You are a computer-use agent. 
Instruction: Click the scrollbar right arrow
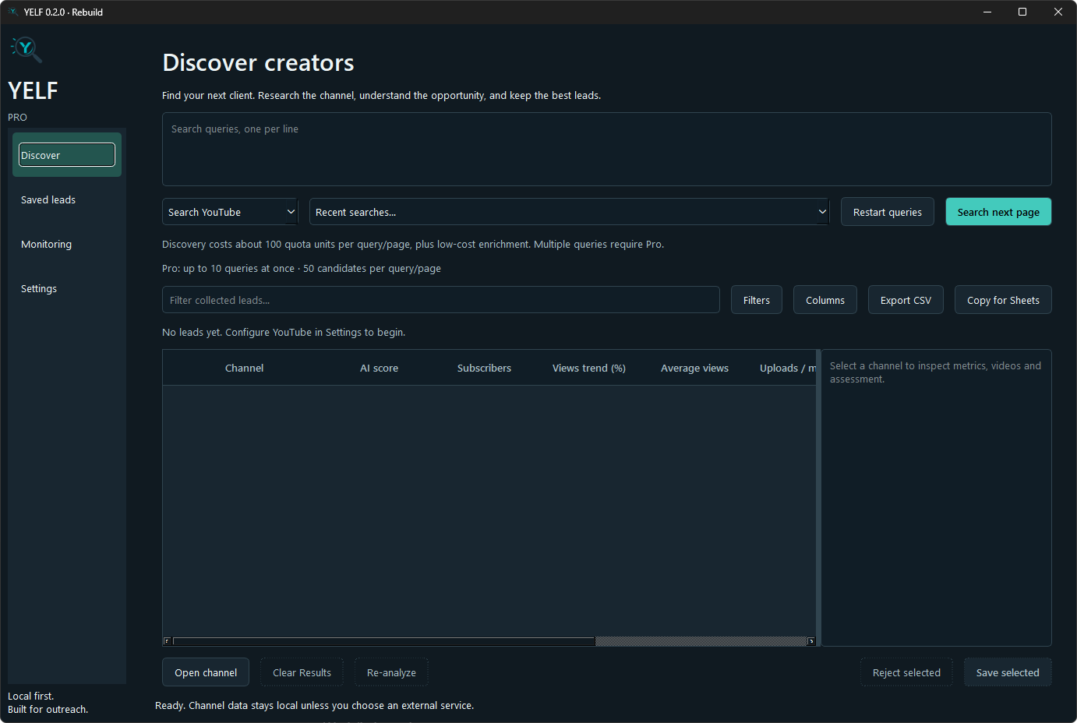coord(811,641)
